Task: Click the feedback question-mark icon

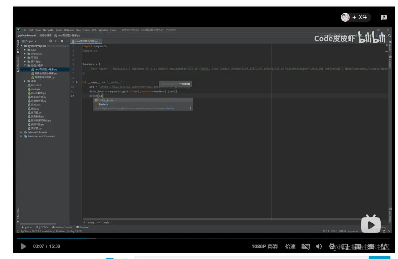Action: [384, 17]
